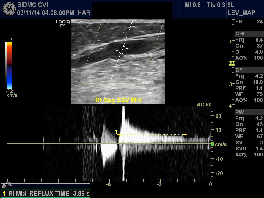This screenshot has width=264, height=198.
Task: Click the Rt Mid REFLUX TIME result
Action: coord(45,193)
